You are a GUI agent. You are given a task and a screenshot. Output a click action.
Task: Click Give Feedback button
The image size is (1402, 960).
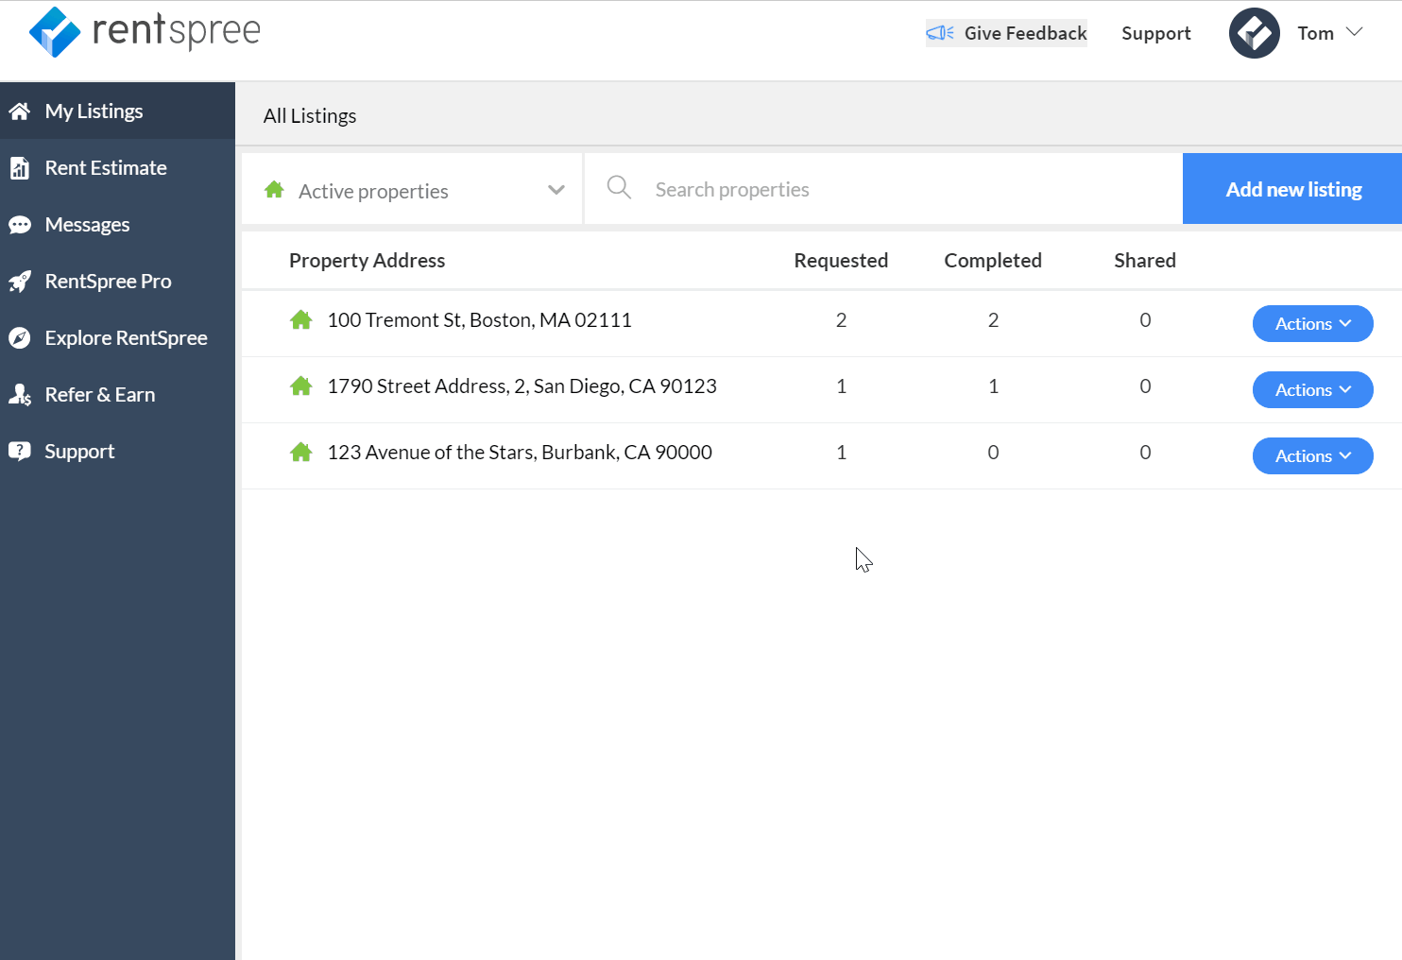coord(1006,33)
